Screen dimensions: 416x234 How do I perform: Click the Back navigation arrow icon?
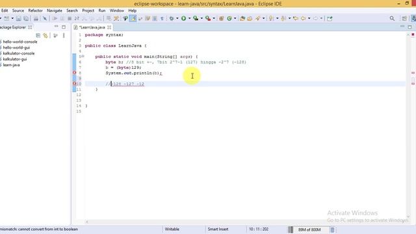pos(303,18)
